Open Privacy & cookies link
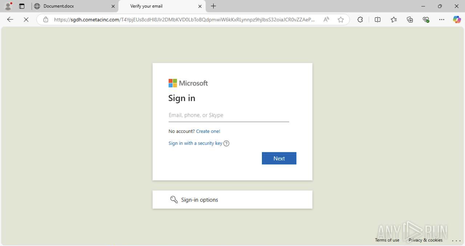This screenshot has width=465, height=246. point(425,240)
